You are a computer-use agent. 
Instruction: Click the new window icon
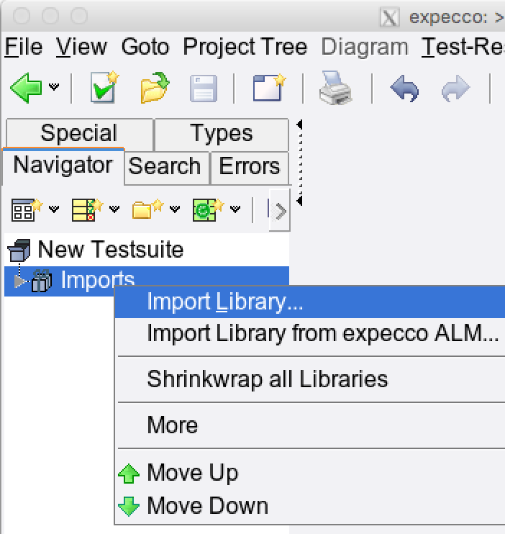(267, 89)
